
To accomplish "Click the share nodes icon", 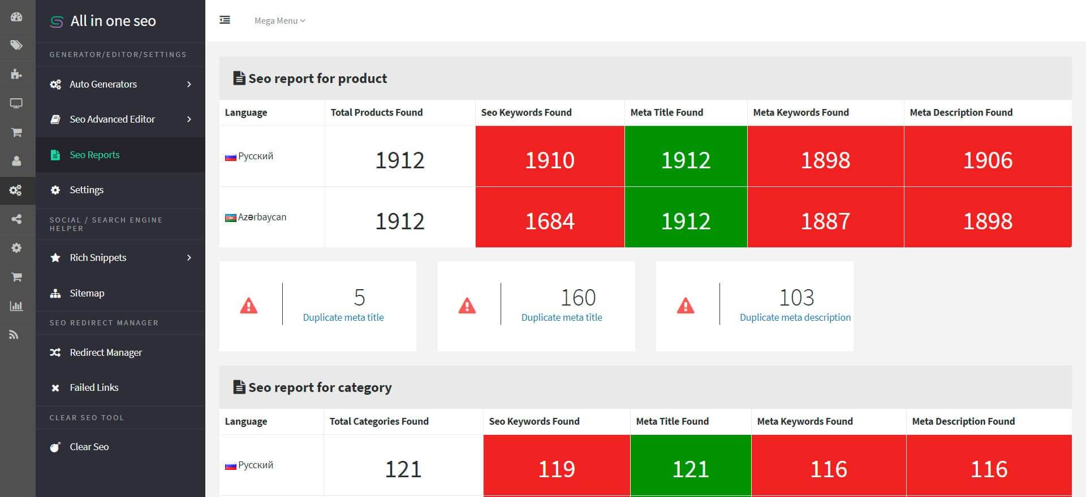I will [16, 219].
